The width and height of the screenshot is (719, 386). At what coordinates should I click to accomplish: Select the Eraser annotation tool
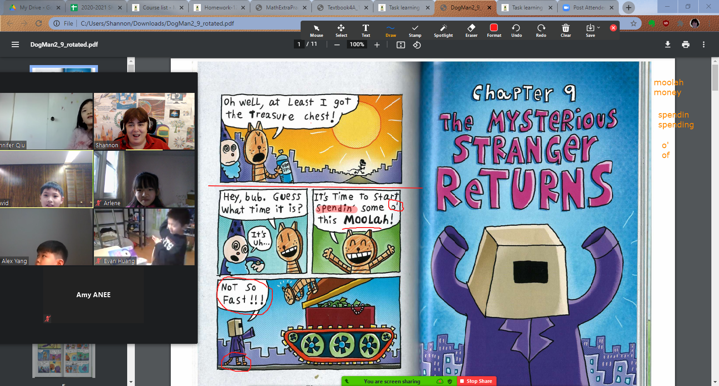pyautogui.click(x=471, y=31)
